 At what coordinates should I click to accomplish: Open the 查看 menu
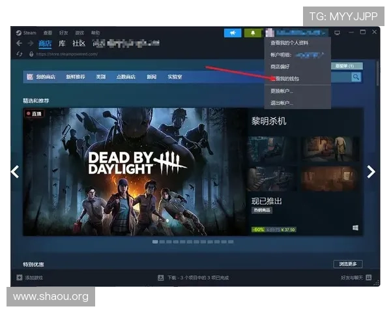[48, 33]
